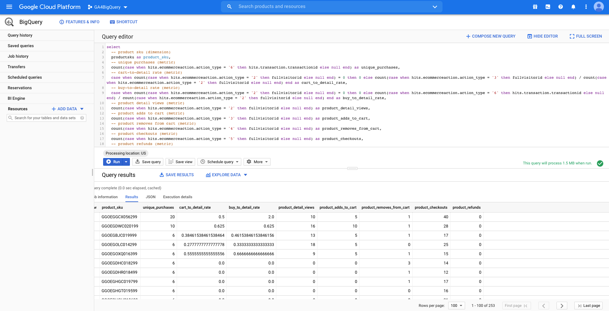Click the product_refunds column header
Screen dimensions: 609x311
(466, 207)
